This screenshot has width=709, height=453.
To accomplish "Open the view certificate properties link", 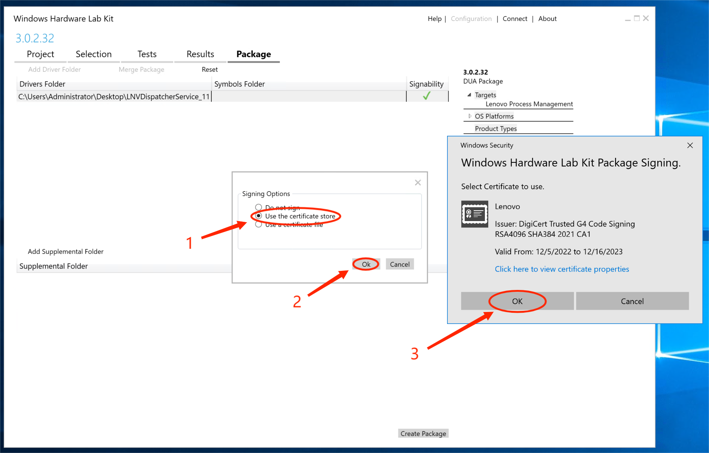I will coord(562,269).
